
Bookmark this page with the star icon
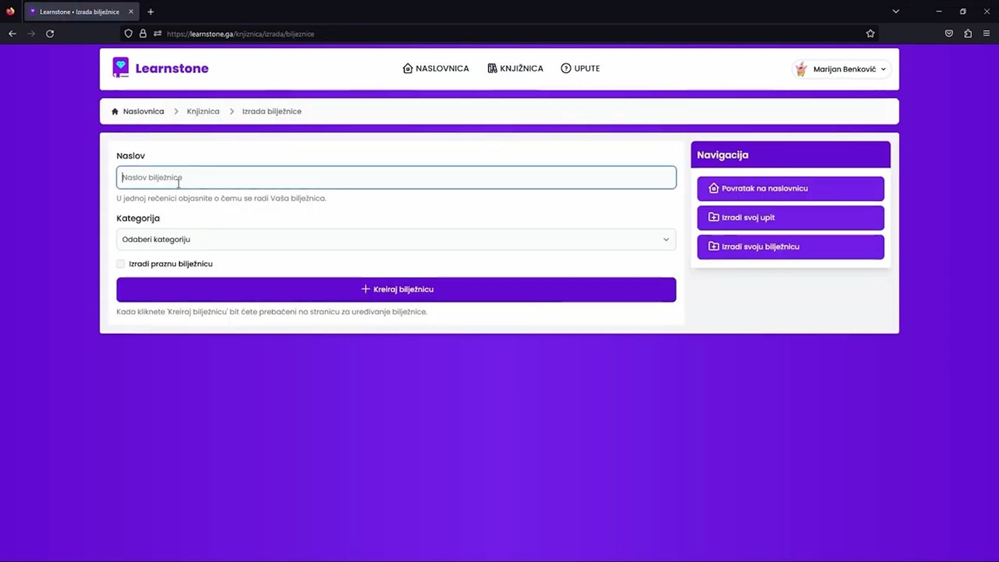click(870, 34)
